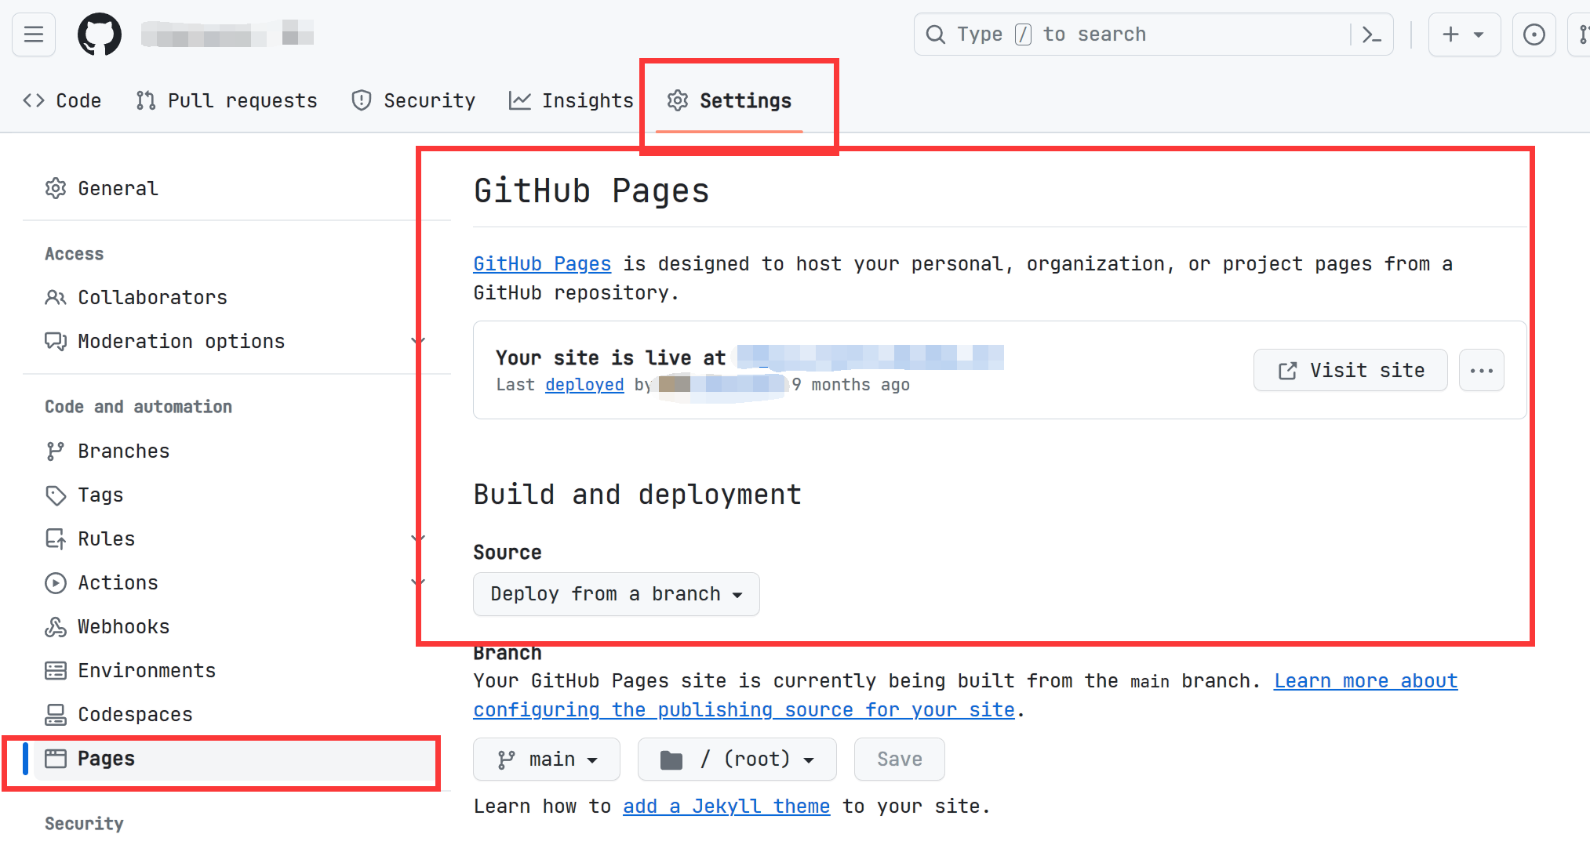The image size is (1590, 852).
Task: Select Collaborators in the sidebar
Action: [x=152, y=298]
